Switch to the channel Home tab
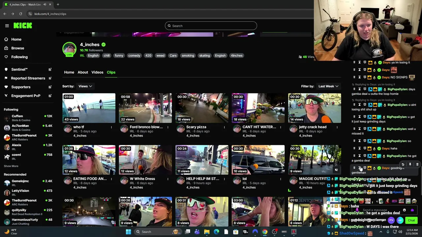The height and width of the screenshot is (237, 422). [69, 72]
